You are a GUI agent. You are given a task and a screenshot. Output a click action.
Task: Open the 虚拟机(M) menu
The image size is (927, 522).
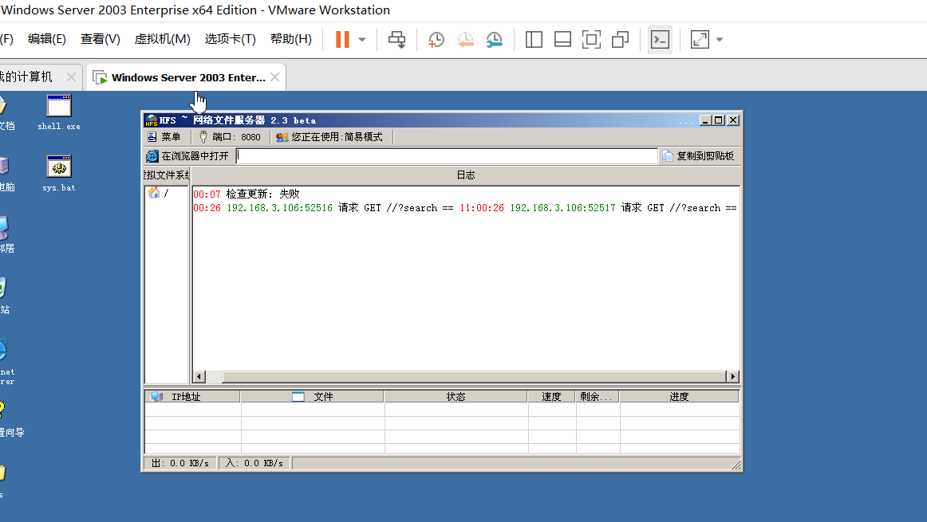coord(162,39)
